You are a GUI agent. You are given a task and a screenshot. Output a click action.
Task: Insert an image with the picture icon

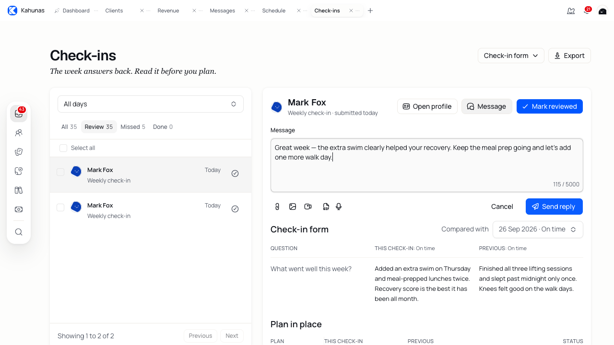[293, 207]
